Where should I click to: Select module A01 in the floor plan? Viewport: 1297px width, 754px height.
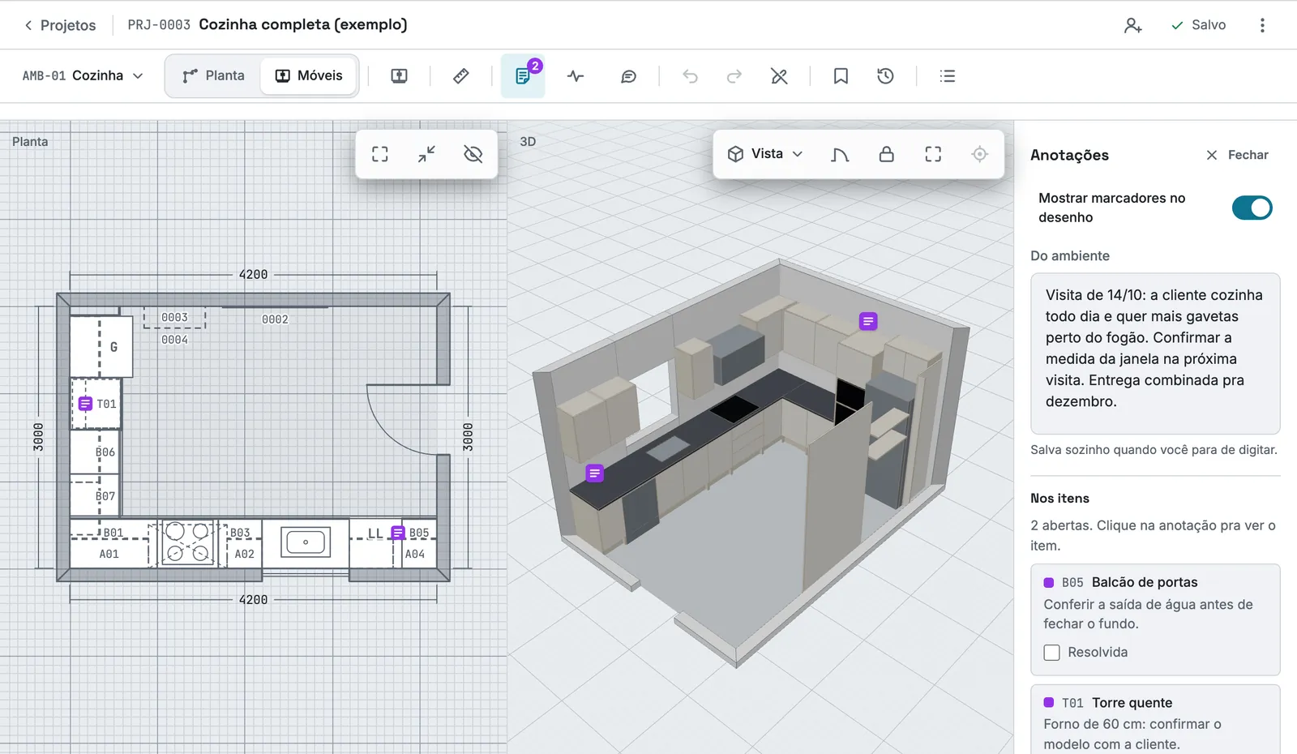[x=109, y=554]
